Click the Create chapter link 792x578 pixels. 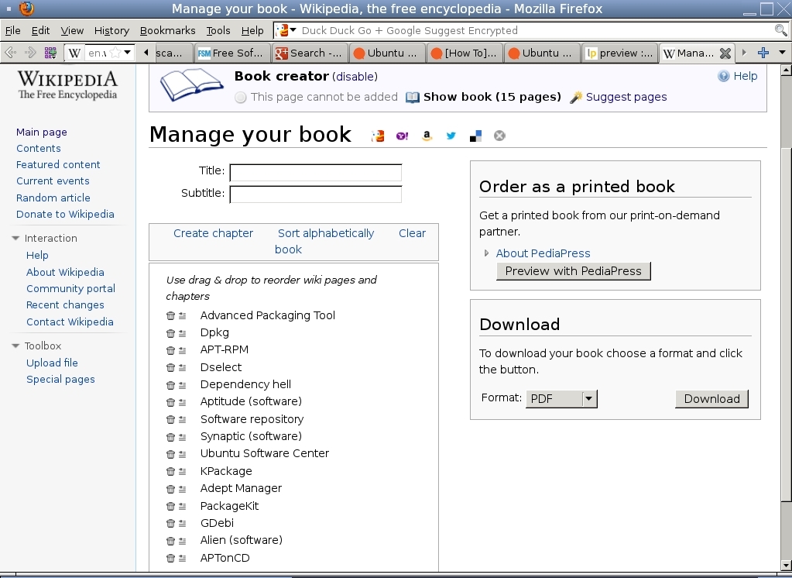coord(213,233)
